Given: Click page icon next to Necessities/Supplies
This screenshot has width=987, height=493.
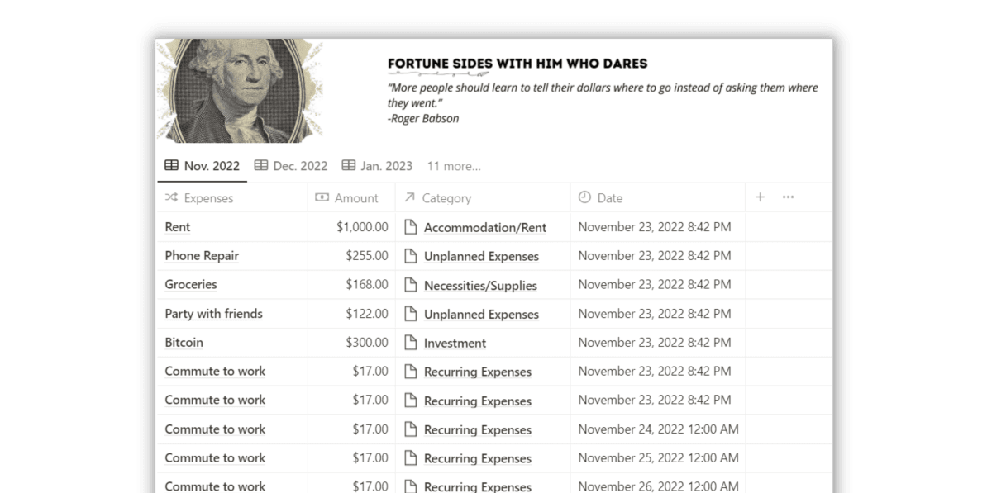Looking at the screenshot, I should pos(410,285).
